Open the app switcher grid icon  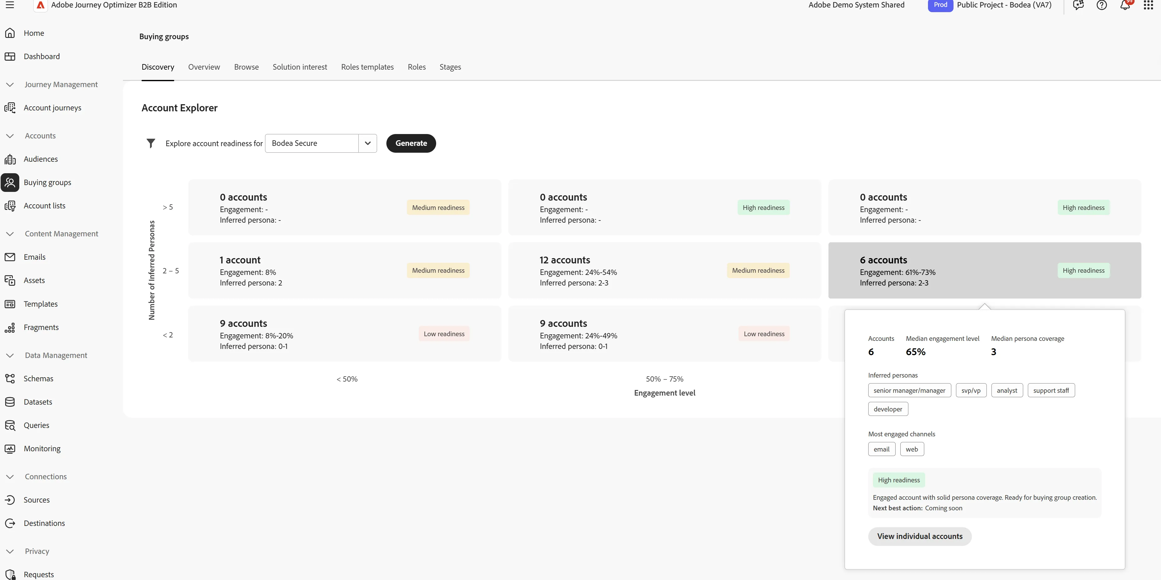point(1148,5)
